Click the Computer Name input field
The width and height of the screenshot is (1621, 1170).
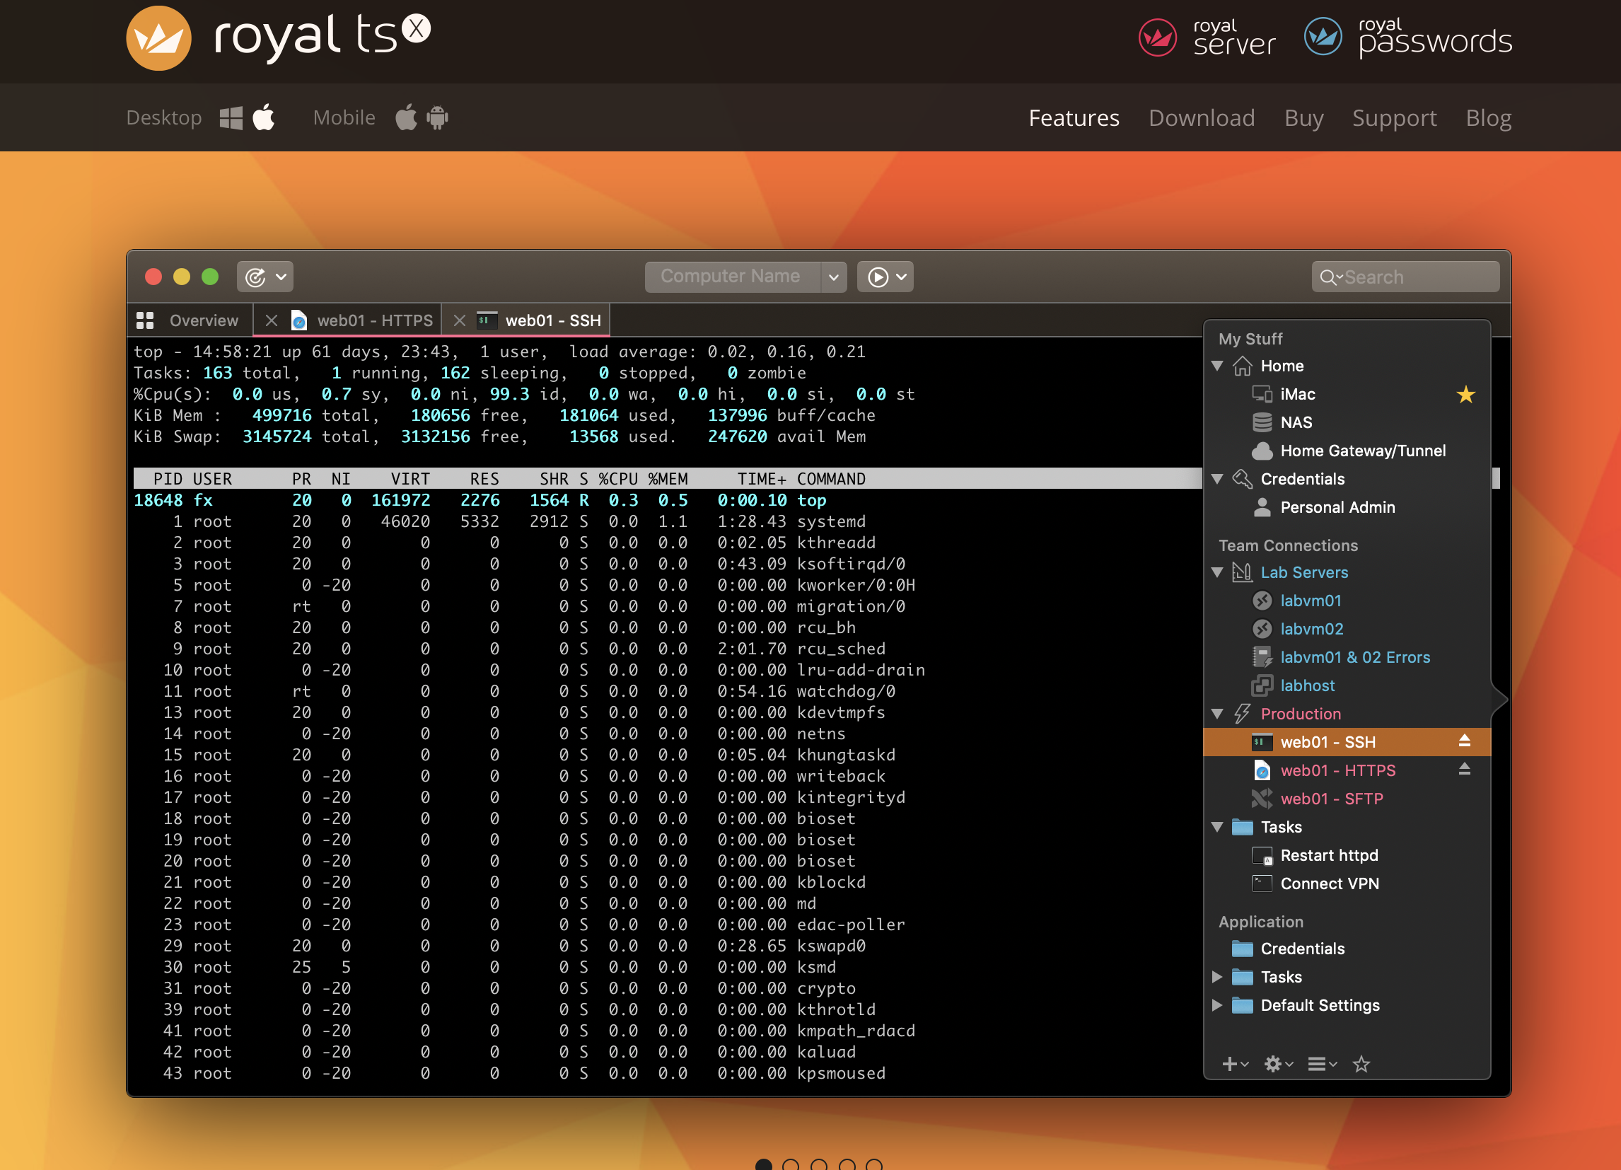click(x=733, y=277)
